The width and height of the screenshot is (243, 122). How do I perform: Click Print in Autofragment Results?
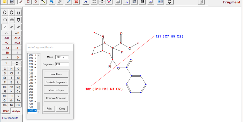click(x=49, y=109)
